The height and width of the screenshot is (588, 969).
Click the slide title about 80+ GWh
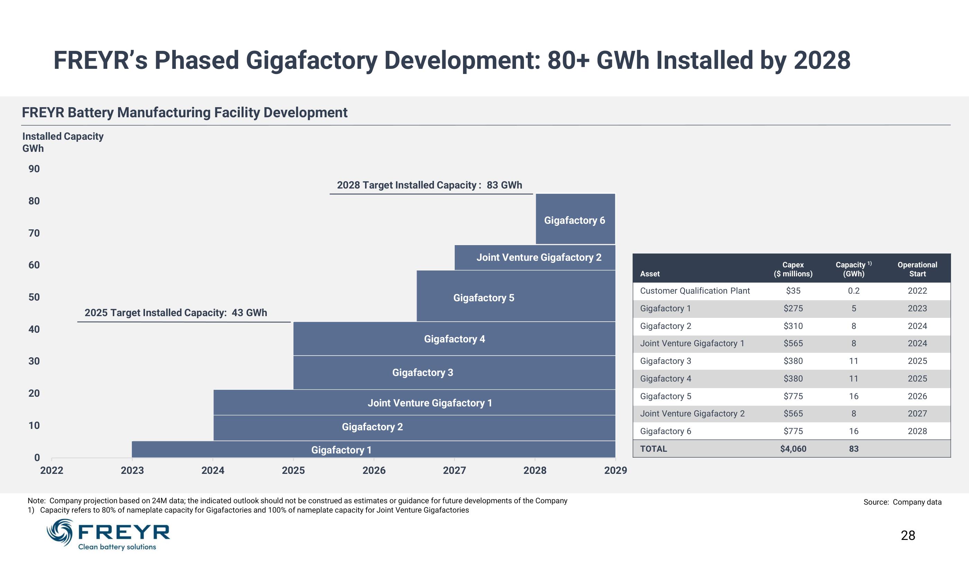click(452, 60)
